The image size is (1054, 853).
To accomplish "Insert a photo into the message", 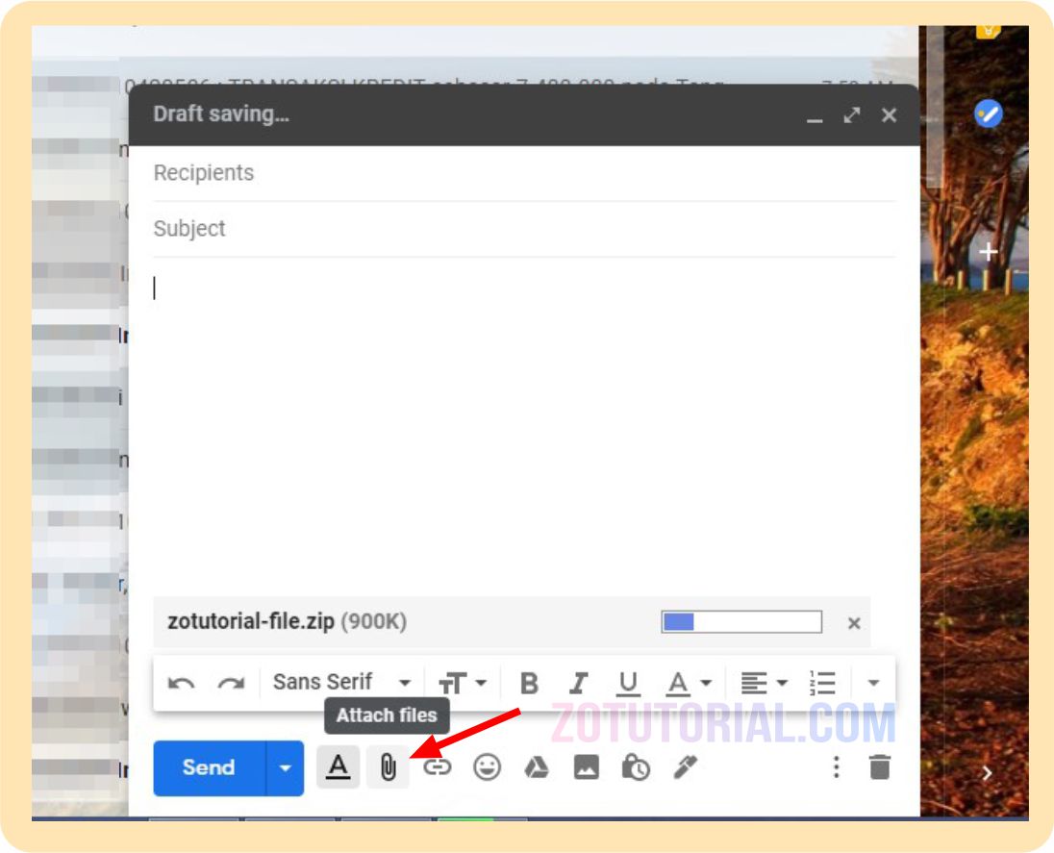I will 587,767.
